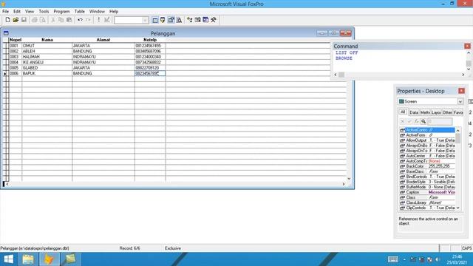473x266 pixels.
Task: Click the Copy toolbar icon
Action: tap(61, 20)
